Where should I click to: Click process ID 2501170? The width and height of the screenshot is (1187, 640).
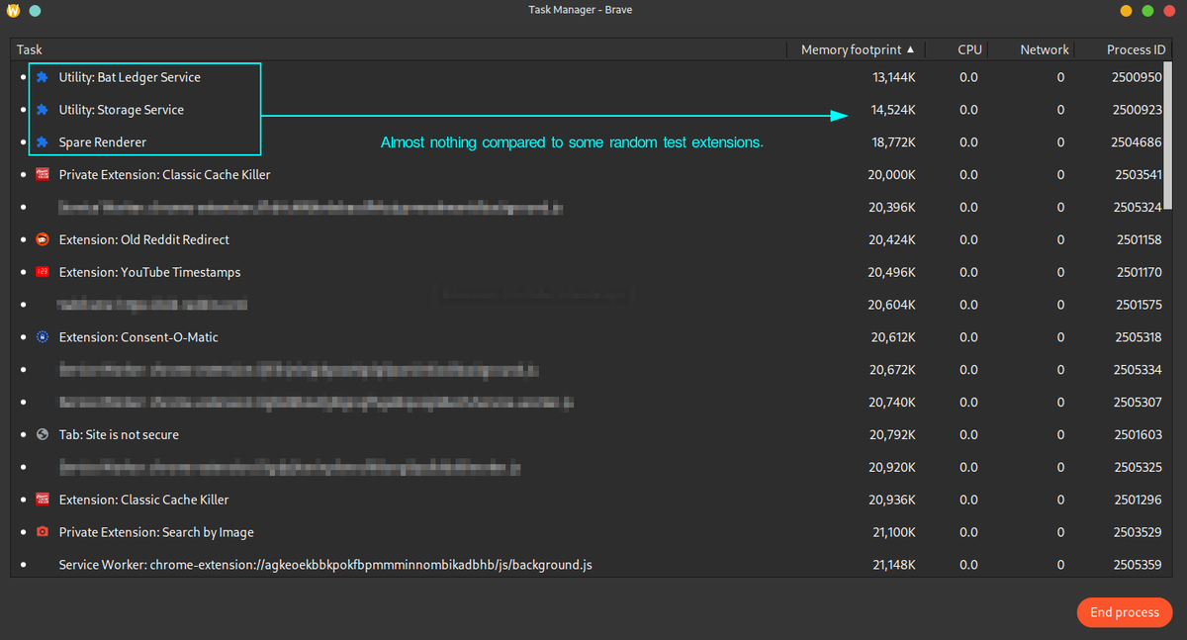[1140, 272]
